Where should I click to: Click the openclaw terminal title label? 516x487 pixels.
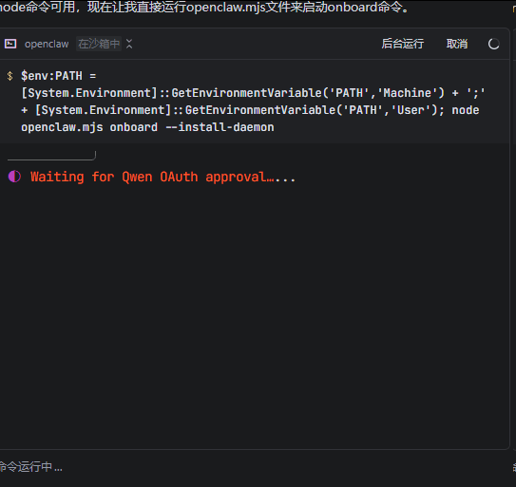pyautogui.click(x=47, y=44)
